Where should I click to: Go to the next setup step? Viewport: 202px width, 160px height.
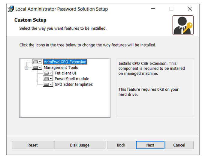(150, 145)
